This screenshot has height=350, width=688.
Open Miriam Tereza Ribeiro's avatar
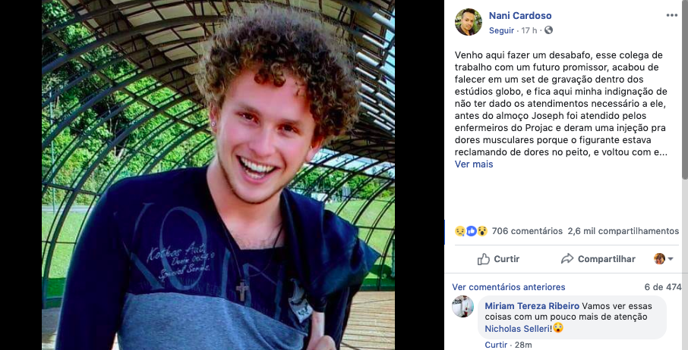point(463,306)
